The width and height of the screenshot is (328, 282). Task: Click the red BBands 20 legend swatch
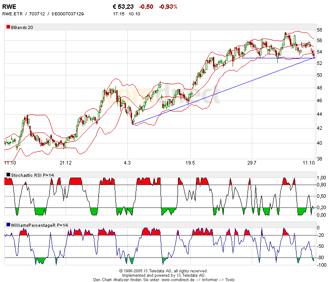pos(8,27)
